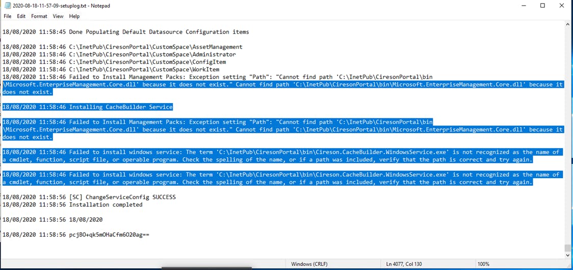Click the 'Installation completed' line
573x270 pixels.
tap(72, 205)
